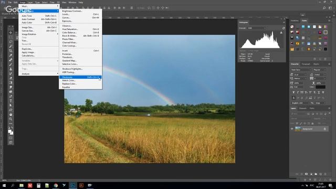Choose Brightness/Contrast adjustment
Image resolution: width=336 pixels, height=189 pixels.
point(80,11)
